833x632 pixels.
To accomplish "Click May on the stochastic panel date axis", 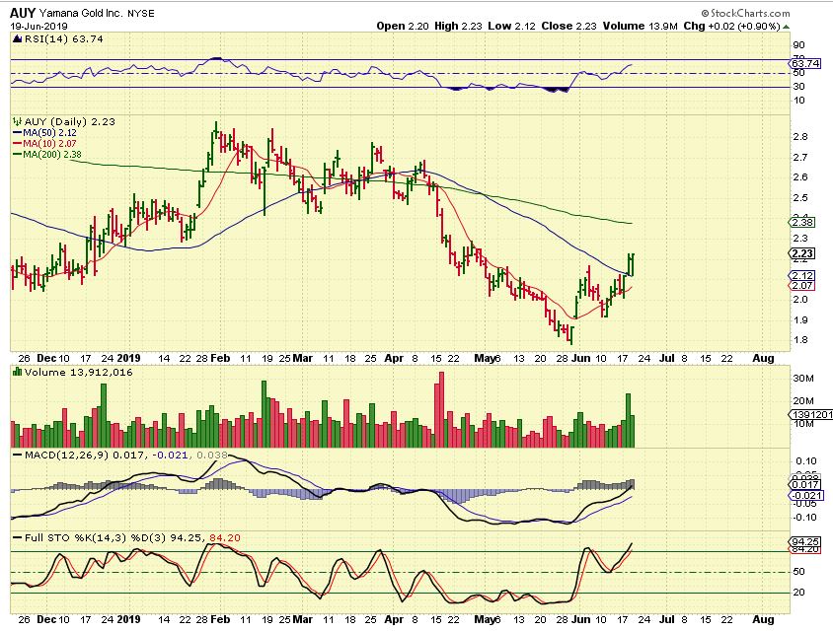I will tap(485, 619).
